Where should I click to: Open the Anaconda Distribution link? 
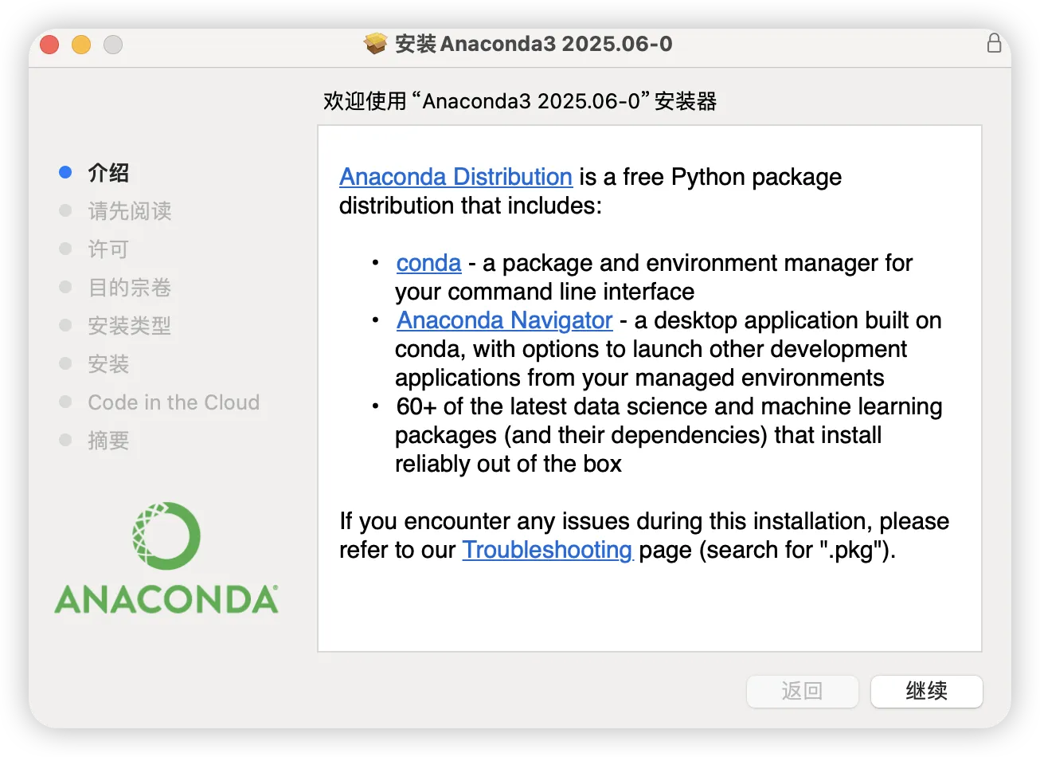tap(455, 177)
